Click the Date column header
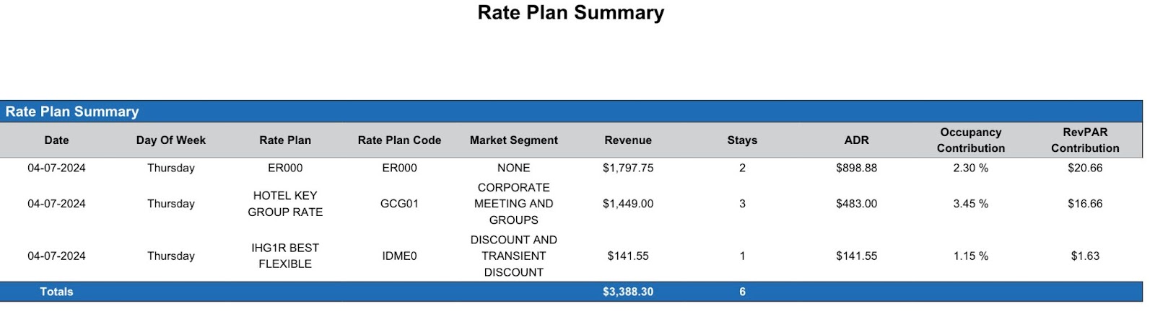Screen dimensions: 1155x324 [x=56, y=140]
